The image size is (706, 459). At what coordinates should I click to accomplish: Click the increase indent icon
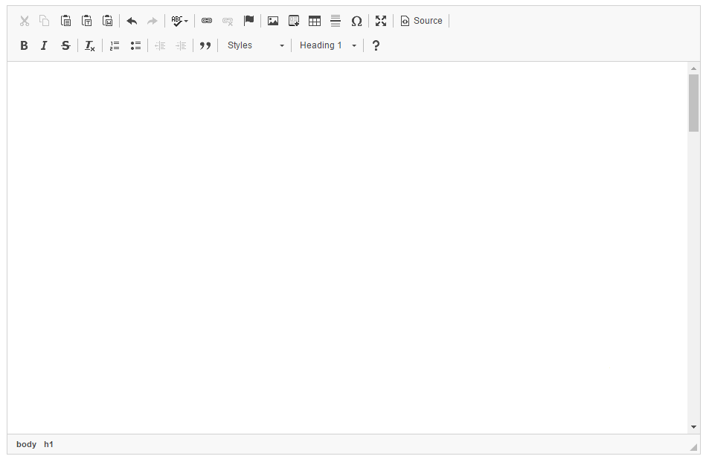click(181, 45)
